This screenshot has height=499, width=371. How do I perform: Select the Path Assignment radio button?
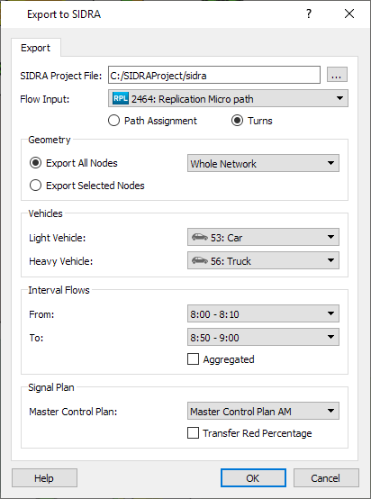point(113,121)
